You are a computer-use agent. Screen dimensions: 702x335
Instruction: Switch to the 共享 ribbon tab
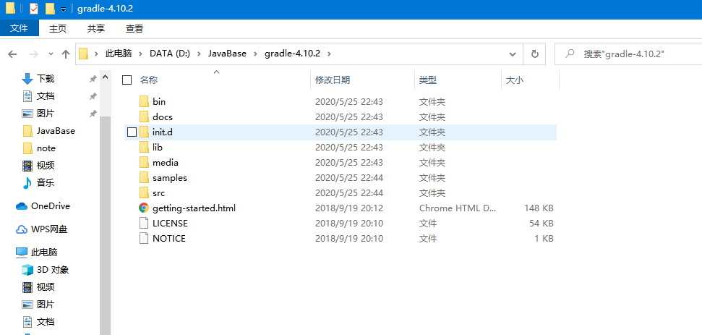[96, 29]
